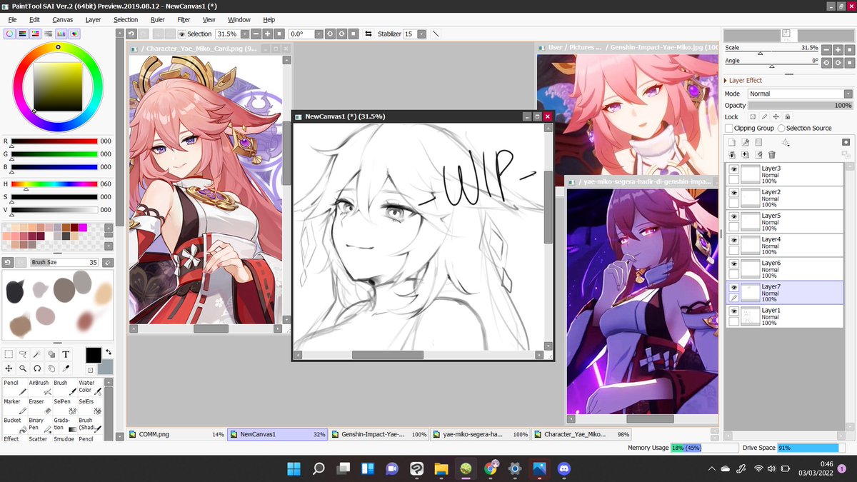Image resolution: width=857 pixels, height=482 pixels.
Task: Enable the Selection Source radio option
Action: 781,129
